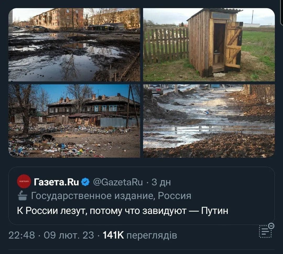Click the "3 дн" quoted tweet timestamp
The height and width of the screenshot is (254, 283).
[x=161, y=182]
